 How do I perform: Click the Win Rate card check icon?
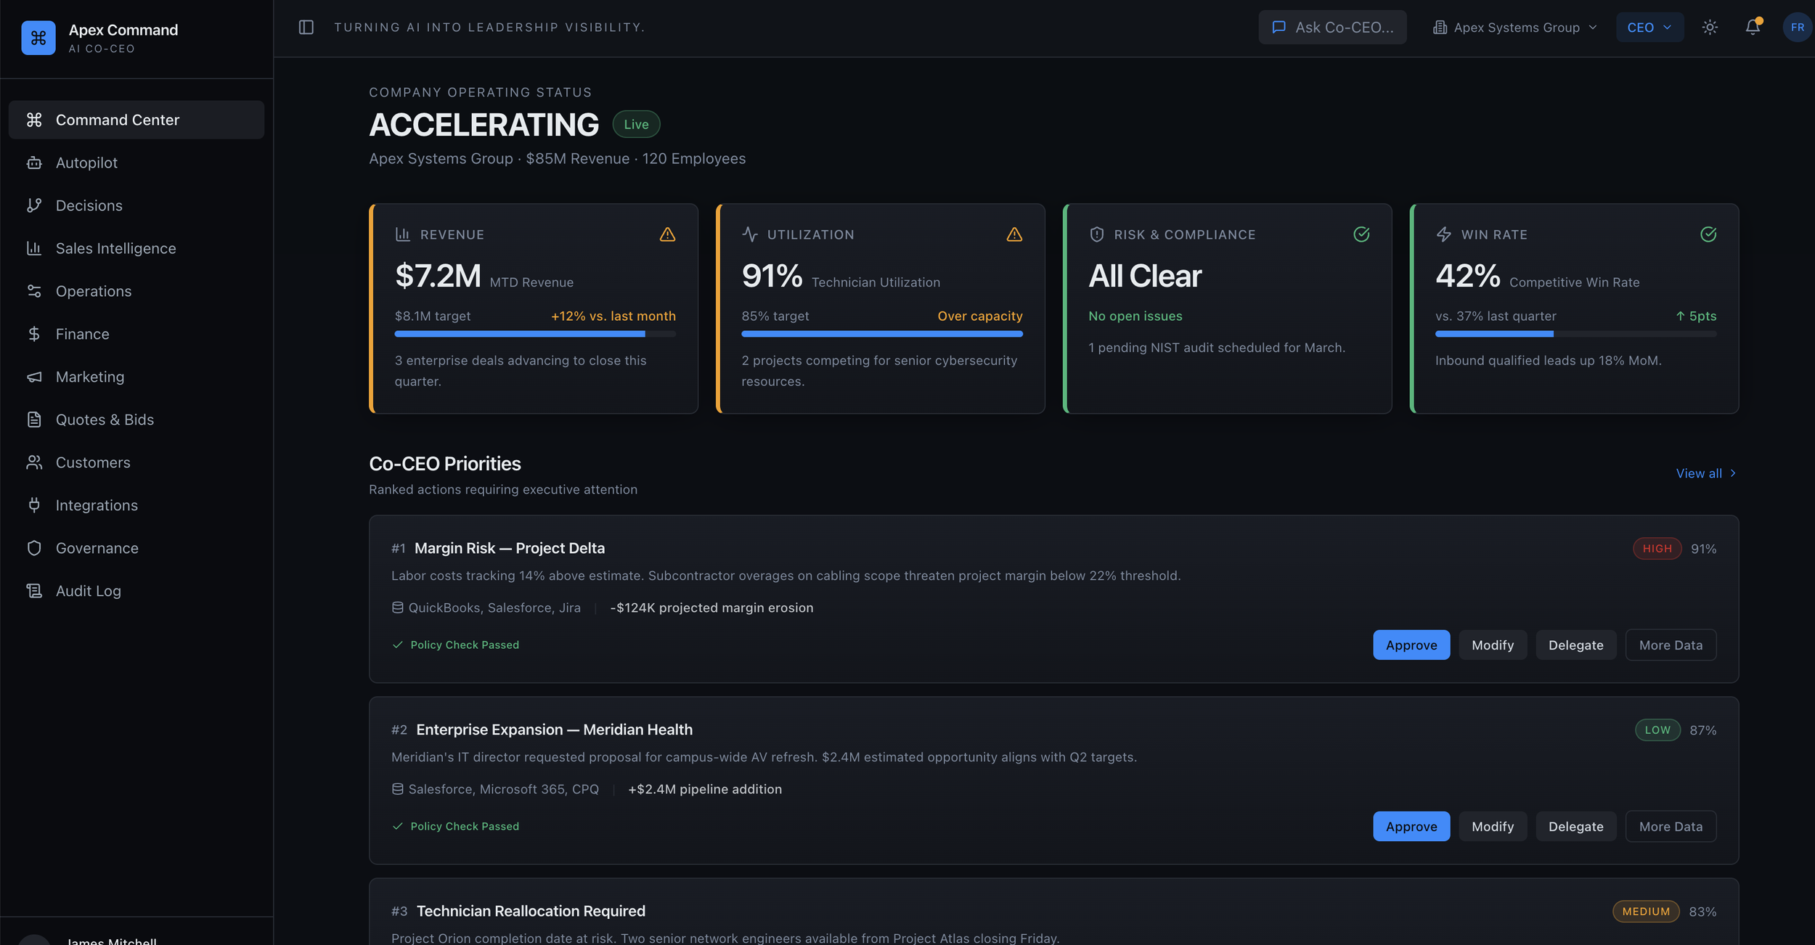coord(1708,234)
